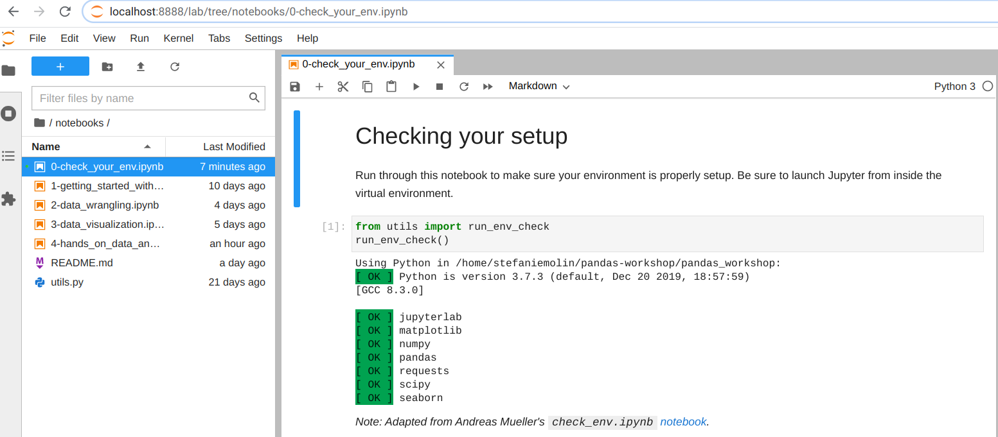Click the Checking your setup heading

[461, 136]
